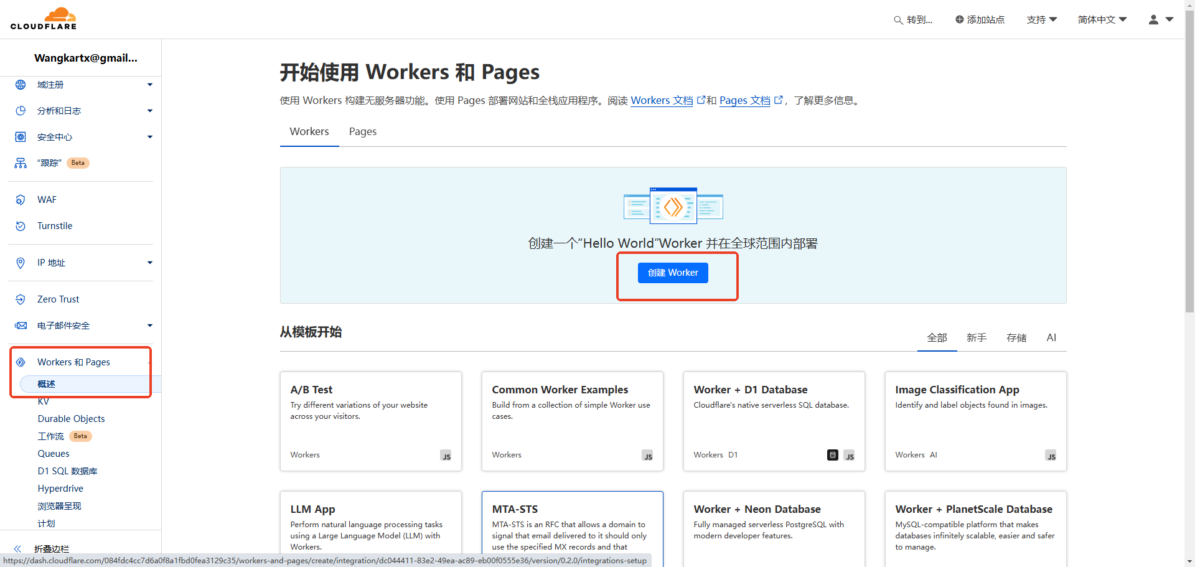Click the Zero Trust icon

(21, 299)
